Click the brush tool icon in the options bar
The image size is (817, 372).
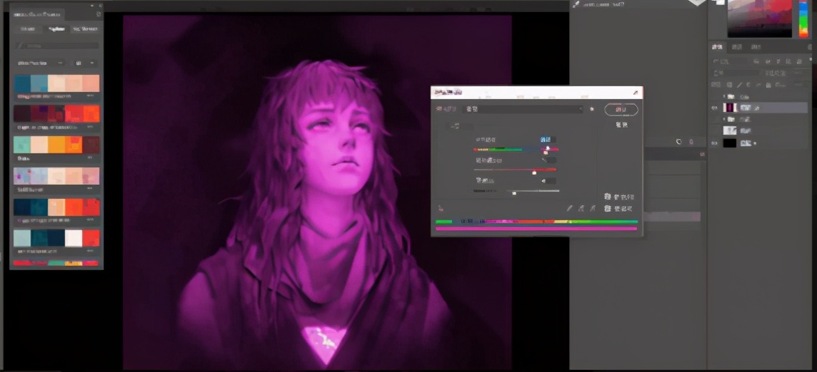(x=576, y=4)
